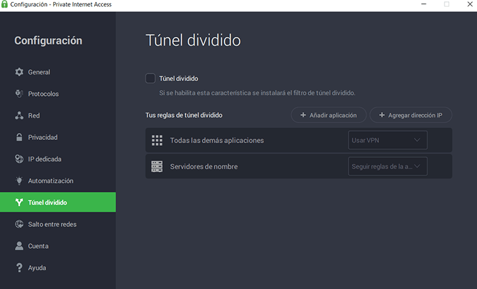Click the Protocolos plug icon
Viewport: 477px width, 289px height.
pyautogui.click(x=19, y=93)
